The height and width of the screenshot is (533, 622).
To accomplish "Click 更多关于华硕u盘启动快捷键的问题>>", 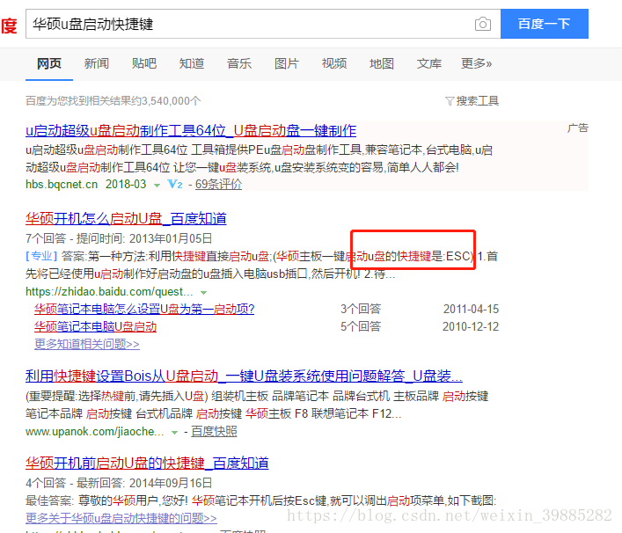I will (x=121, y=518).
